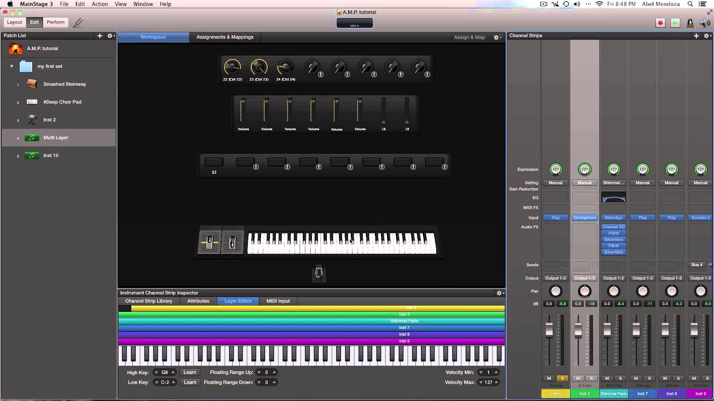Select the Multi Layer patch icon
Screen dimensions: 714x401
[x=32, y=138]
